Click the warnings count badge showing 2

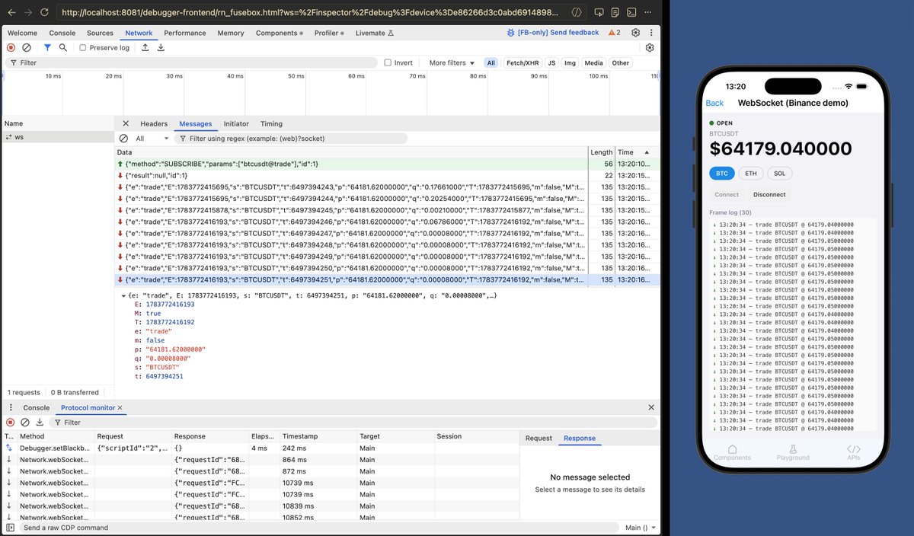615,33
